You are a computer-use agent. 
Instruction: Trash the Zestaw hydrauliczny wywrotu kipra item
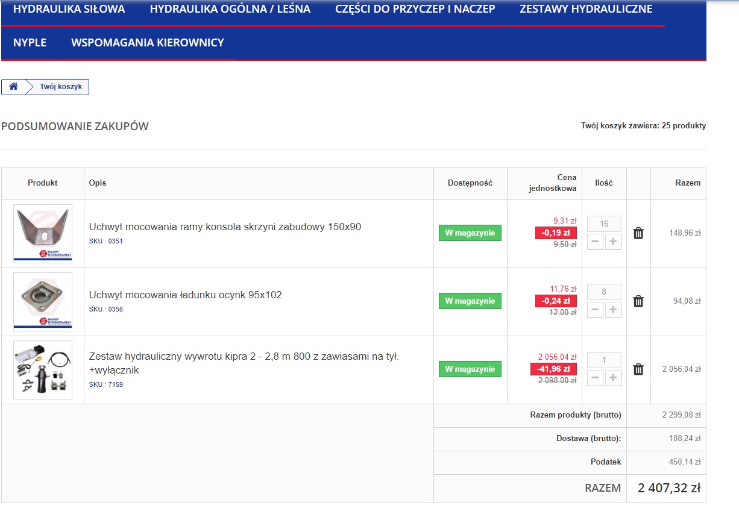point(638,369)
